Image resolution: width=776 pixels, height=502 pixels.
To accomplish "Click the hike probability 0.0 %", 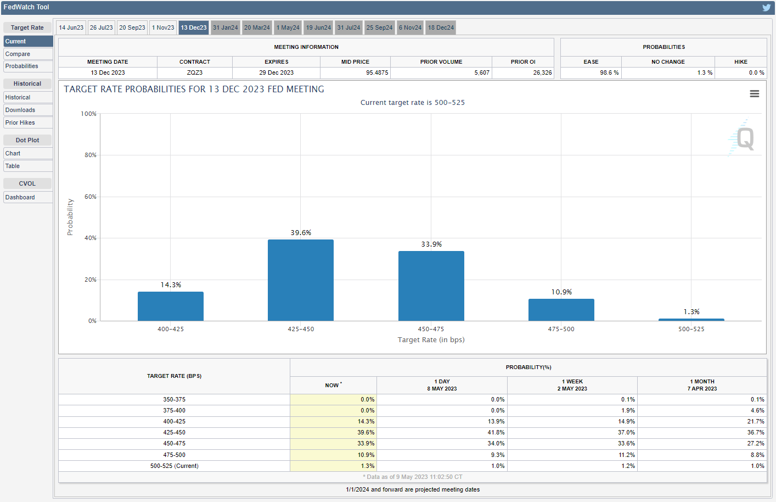I will point(757,72).
